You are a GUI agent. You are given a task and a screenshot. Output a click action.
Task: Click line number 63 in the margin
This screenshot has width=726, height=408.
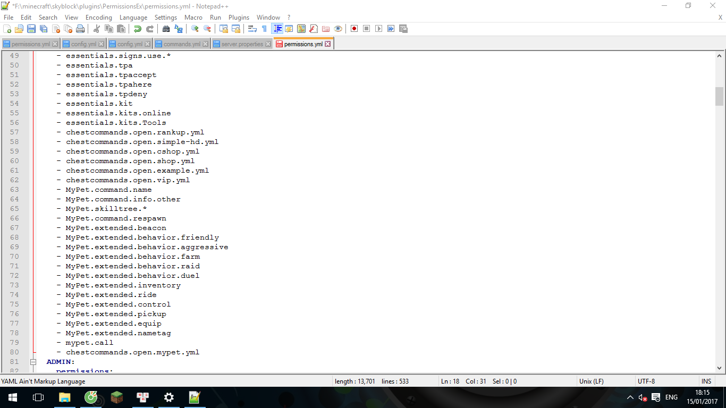(14, 190)
